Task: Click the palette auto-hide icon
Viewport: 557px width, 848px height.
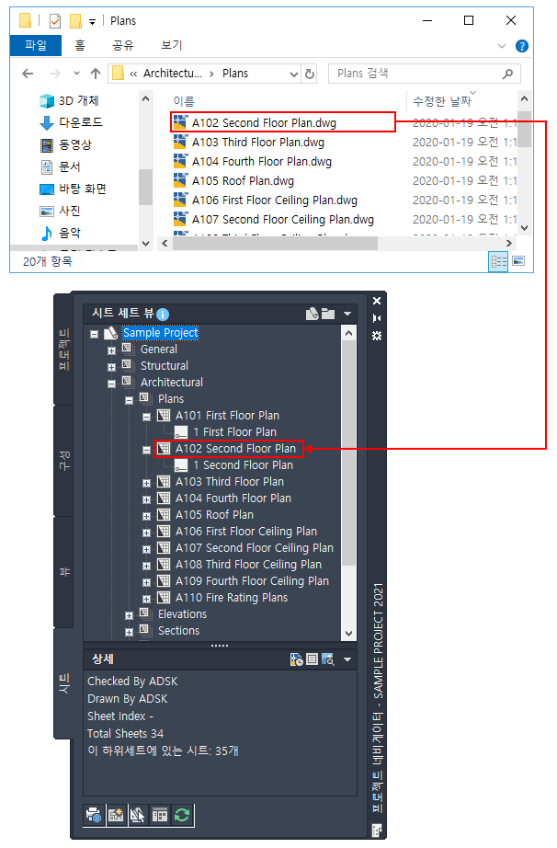Action: point(377,318)
